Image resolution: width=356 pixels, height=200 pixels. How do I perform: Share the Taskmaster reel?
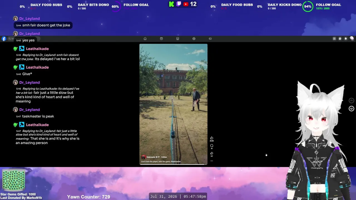point(212,153)
